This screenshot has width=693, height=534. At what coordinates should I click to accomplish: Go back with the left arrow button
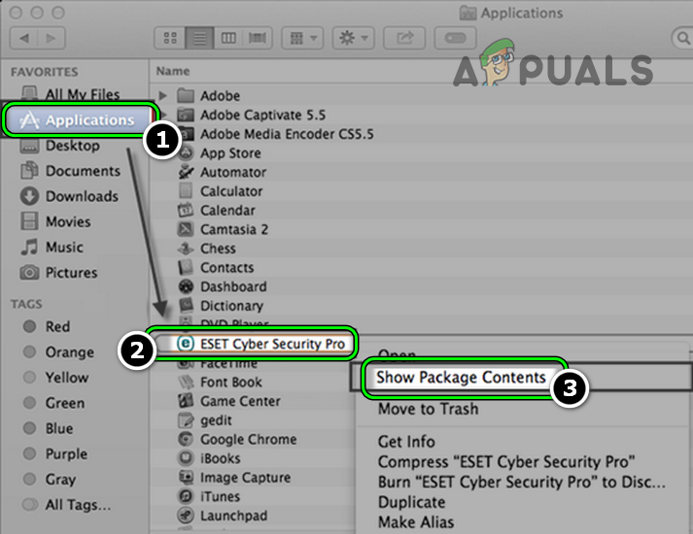24,39
